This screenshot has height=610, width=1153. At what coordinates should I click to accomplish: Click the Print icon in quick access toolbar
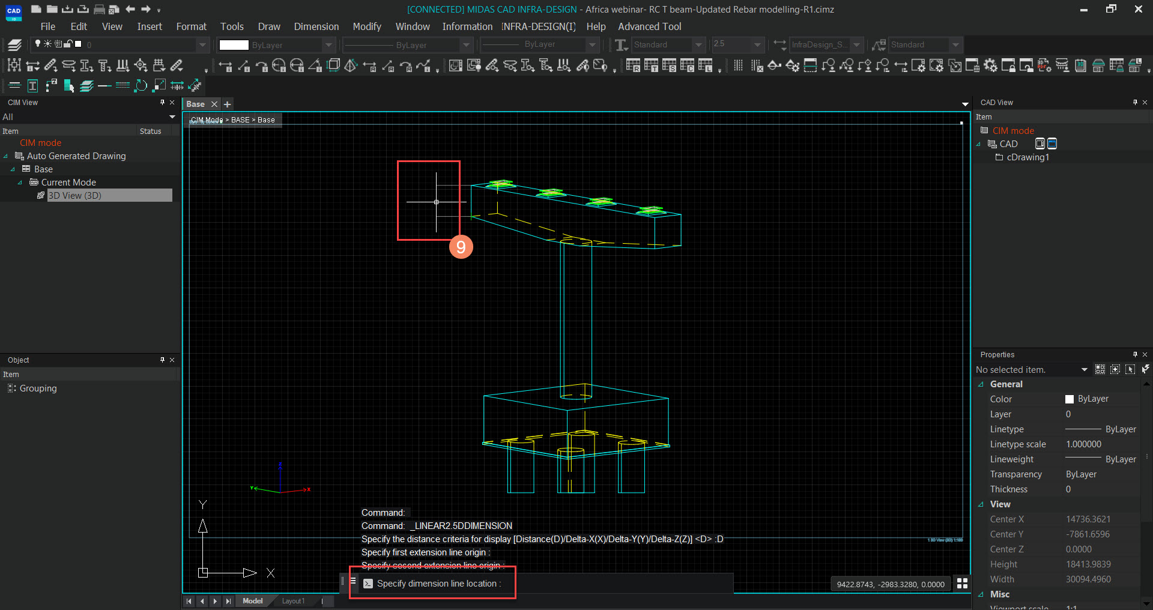[x=100, y=9]
